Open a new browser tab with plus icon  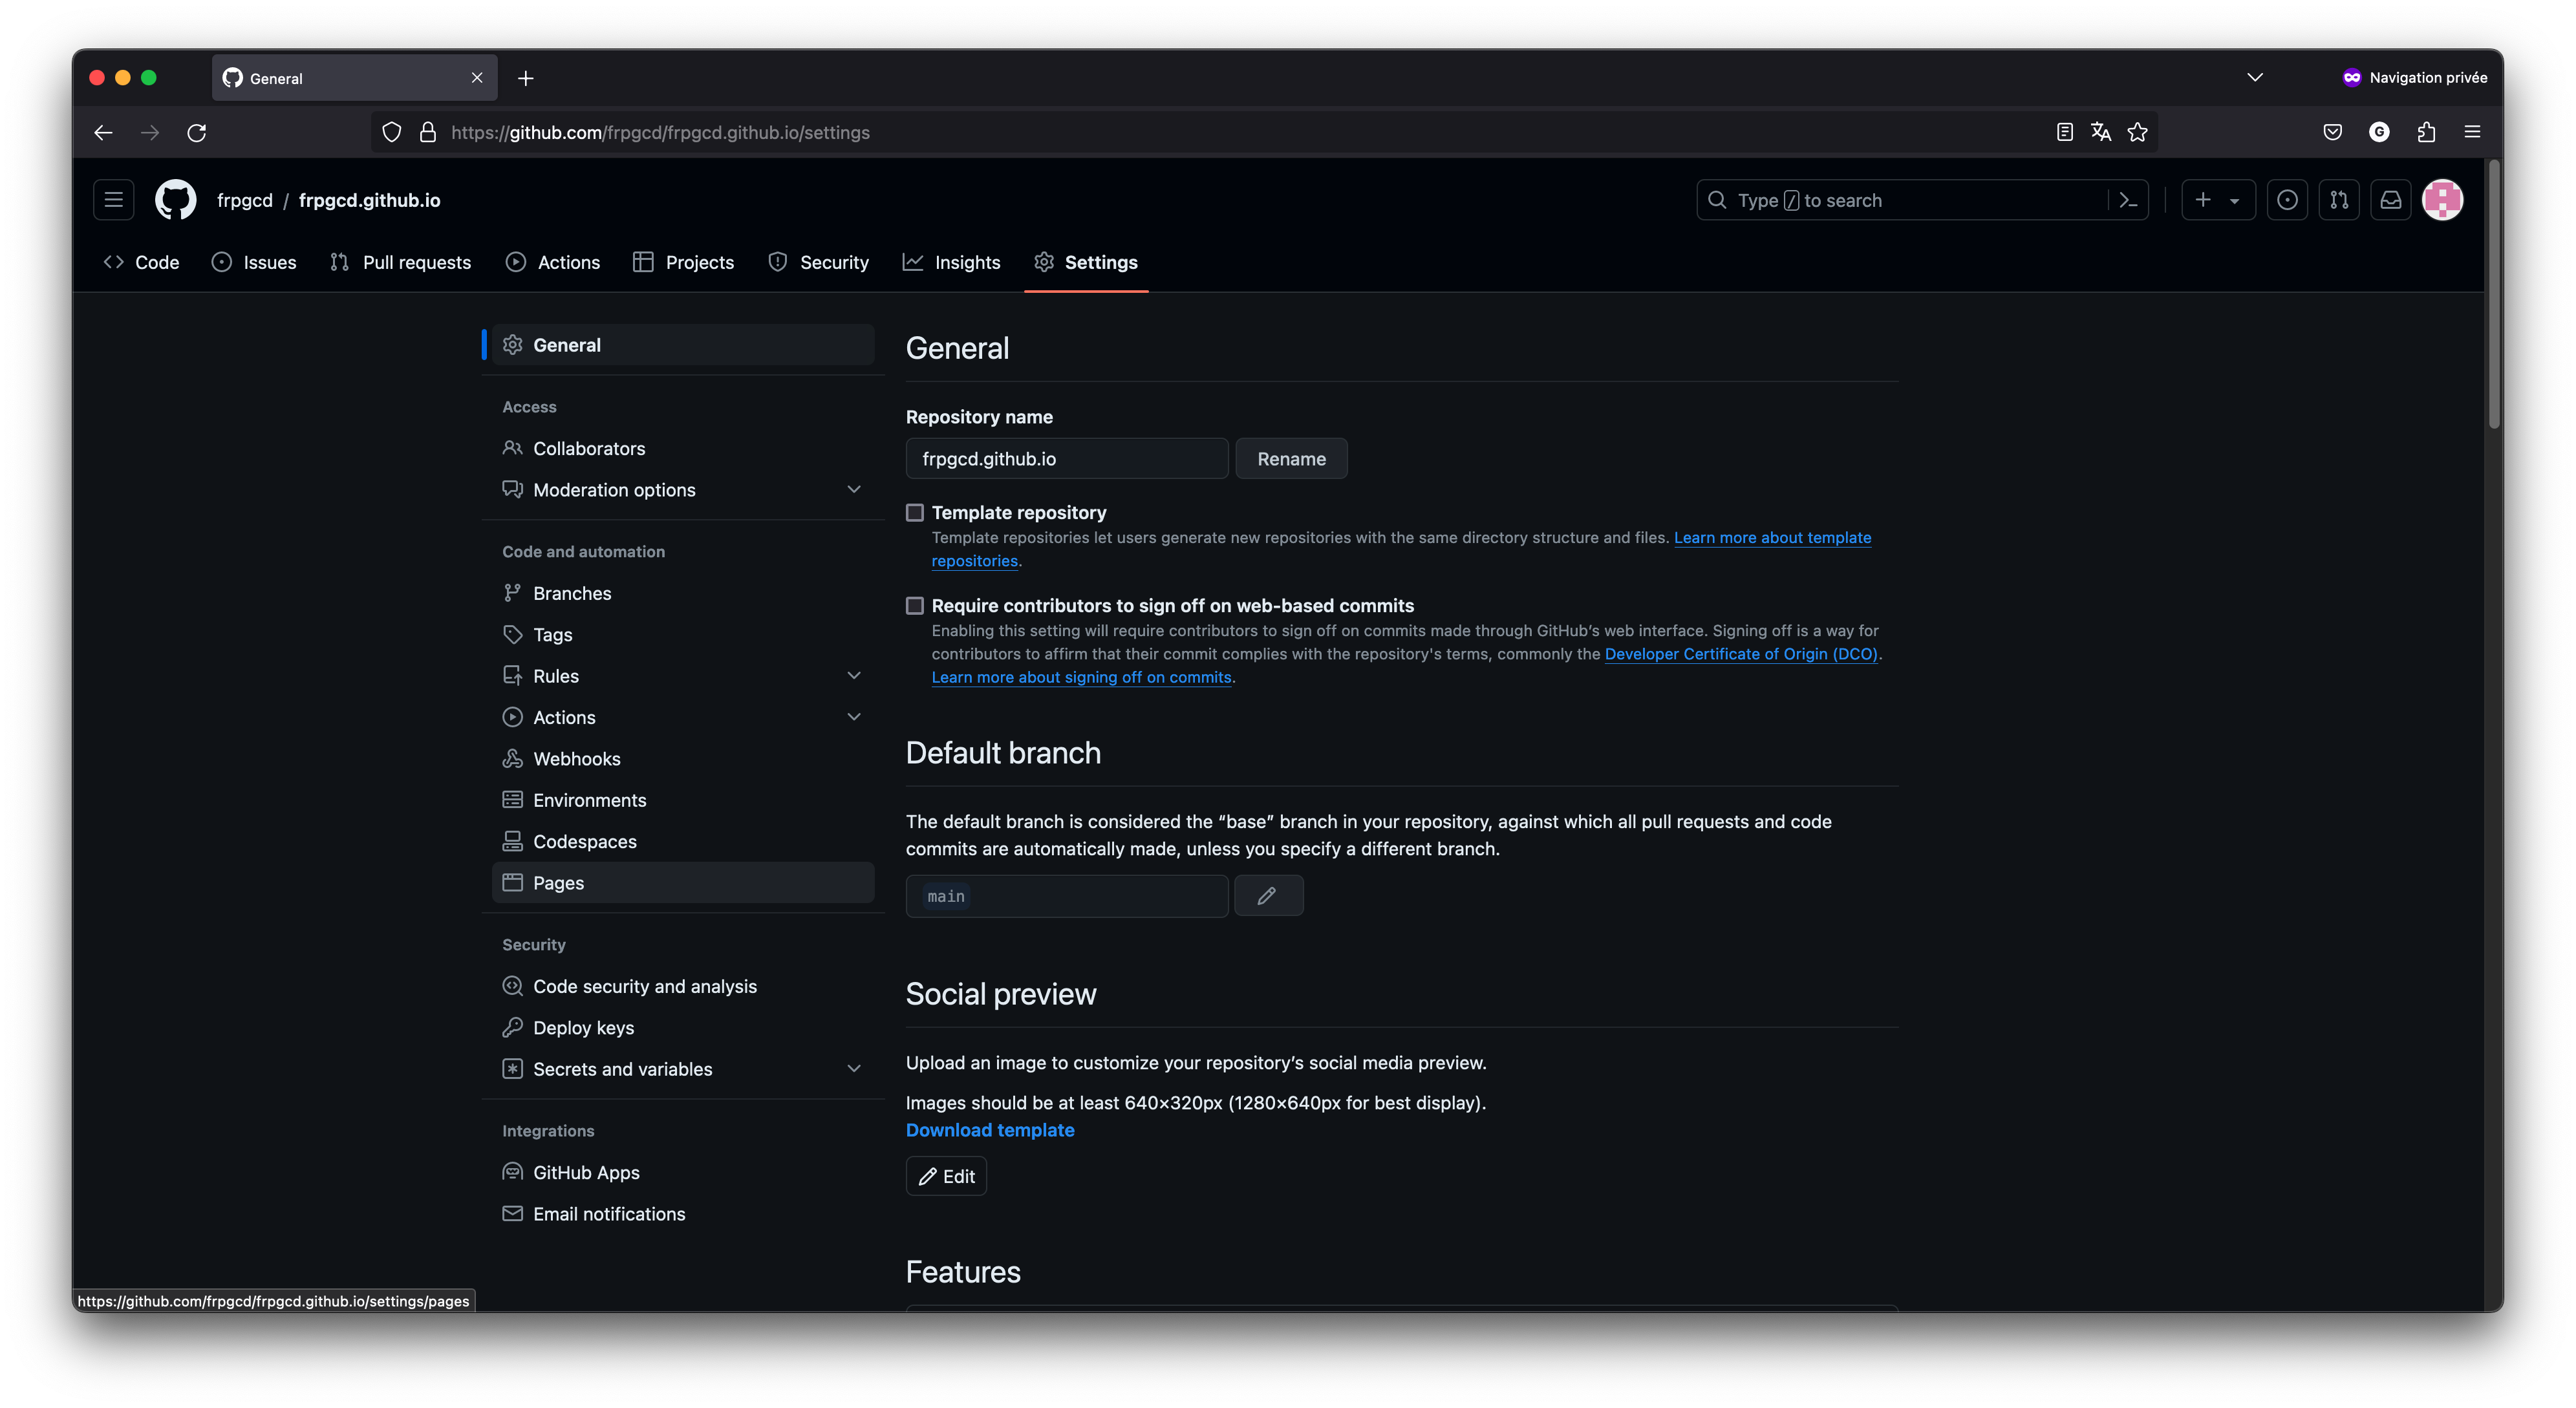[525, 78]
